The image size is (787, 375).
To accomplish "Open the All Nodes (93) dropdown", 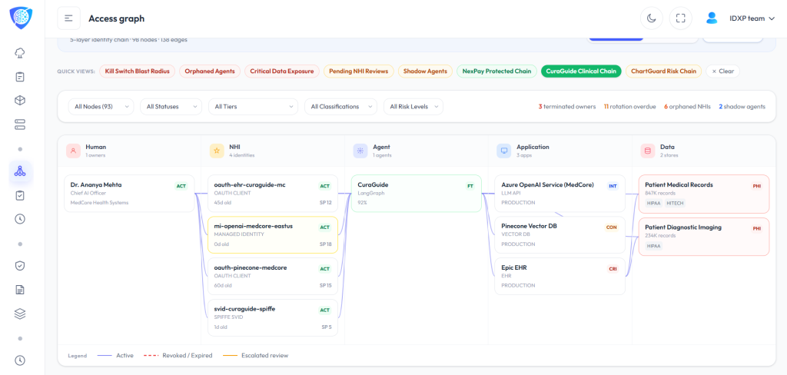I will [x=101, y=106].
